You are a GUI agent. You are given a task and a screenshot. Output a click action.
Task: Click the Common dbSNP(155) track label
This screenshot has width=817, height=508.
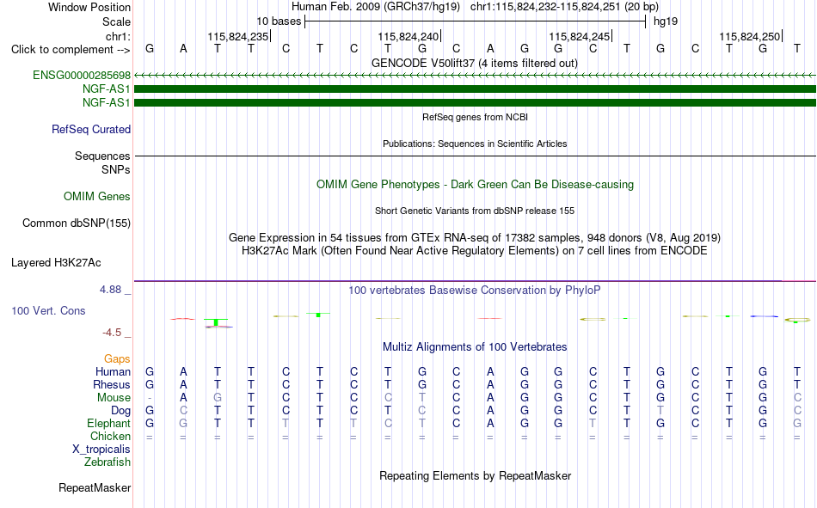click(76, 223)
